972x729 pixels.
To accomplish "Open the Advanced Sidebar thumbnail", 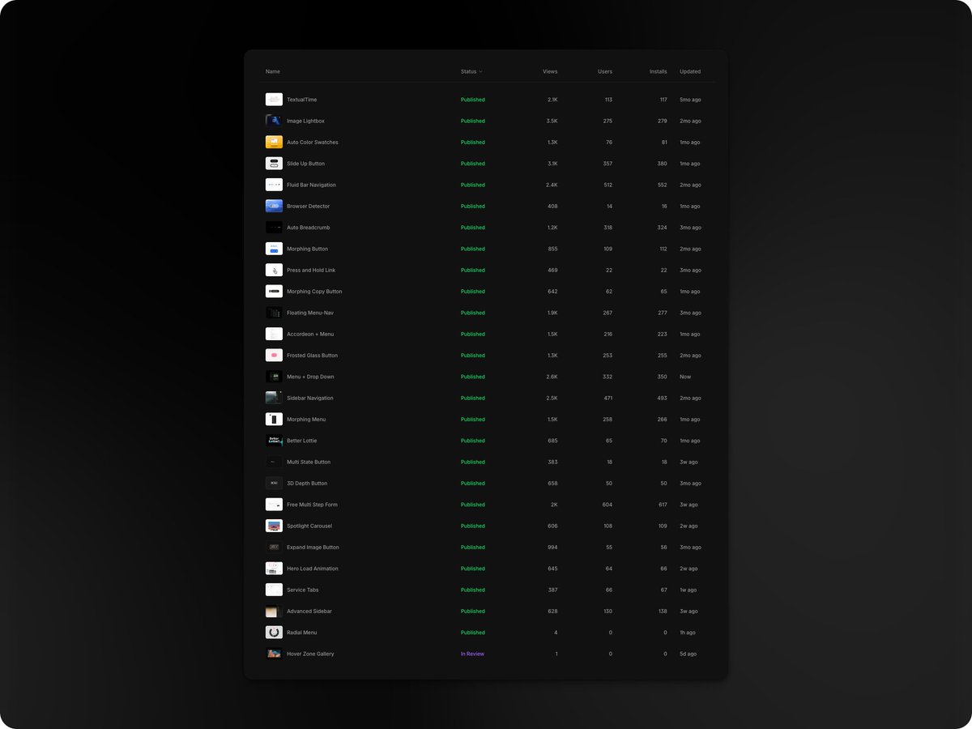I will [274, 612].
